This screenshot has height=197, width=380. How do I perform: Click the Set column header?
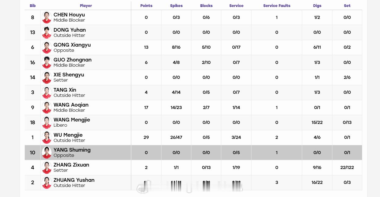[347, 6]
